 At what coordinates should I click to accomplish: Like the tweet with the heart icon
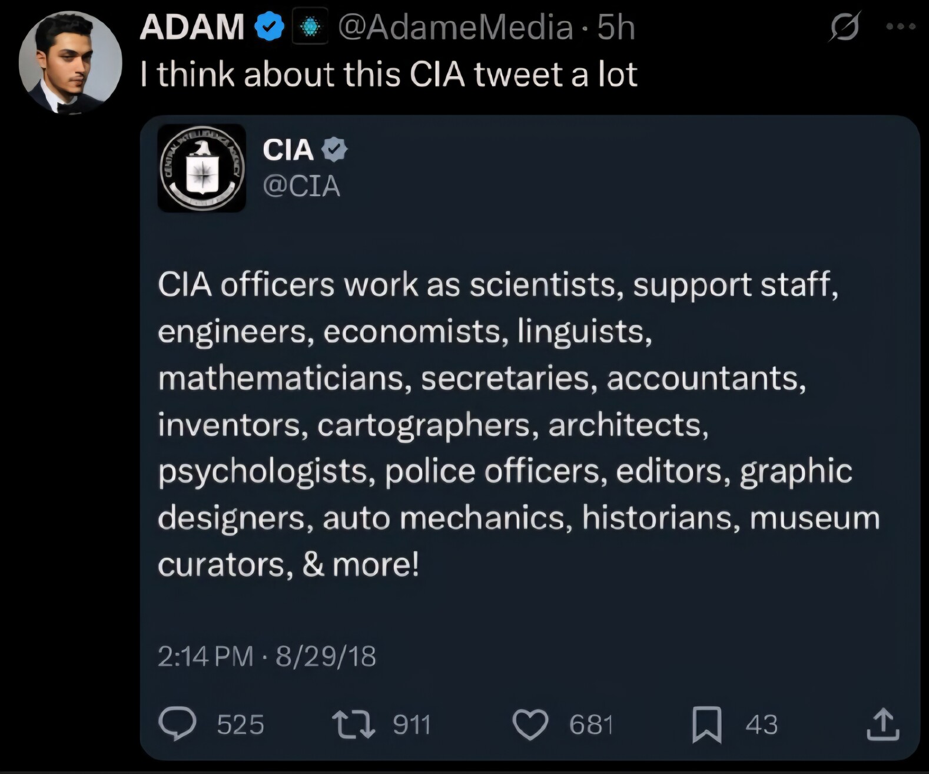click(x=530, y=725)
